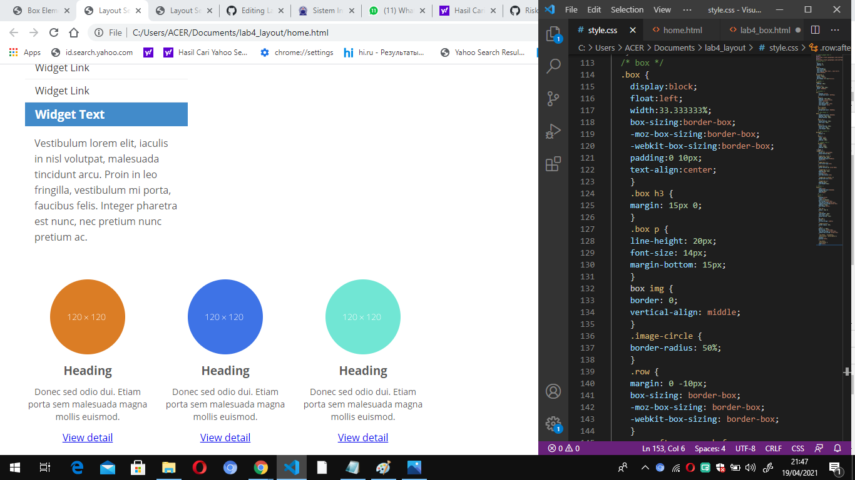Open the overflow menu next to View

[x=687, y=9]
